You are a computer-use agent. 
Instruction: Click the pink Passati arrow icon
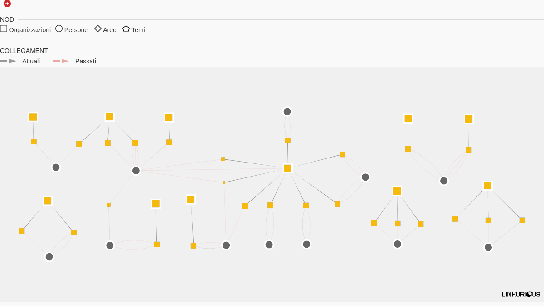pos(61,61)
